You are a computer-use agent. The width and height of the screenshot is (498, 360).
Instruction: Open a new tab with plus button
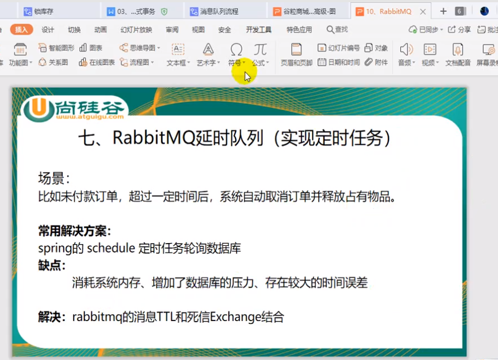click(x=443, y=11)
